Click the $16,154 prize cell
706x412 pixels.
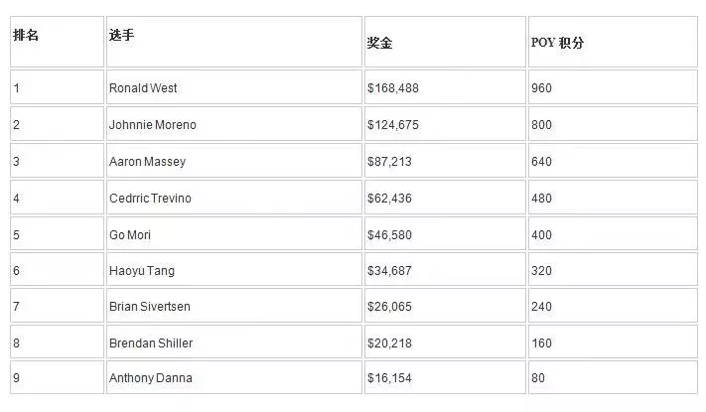pyautogui.click(x=445, y=378)
